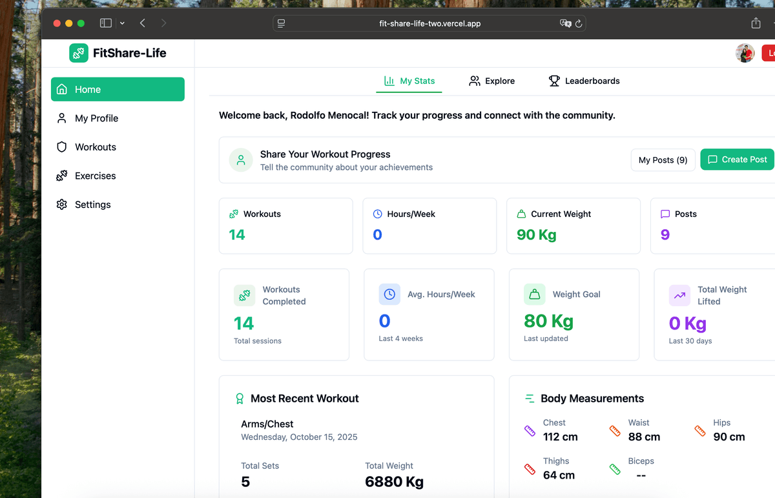Click the profile avatar in the top bar
775x498 pixels.
[x=745, y=53]
